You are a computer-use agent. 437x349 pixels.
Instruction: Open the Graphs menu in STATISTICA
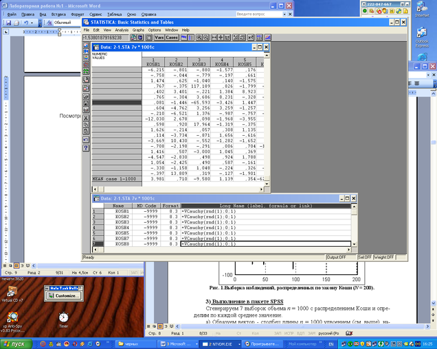click(139, 30)
